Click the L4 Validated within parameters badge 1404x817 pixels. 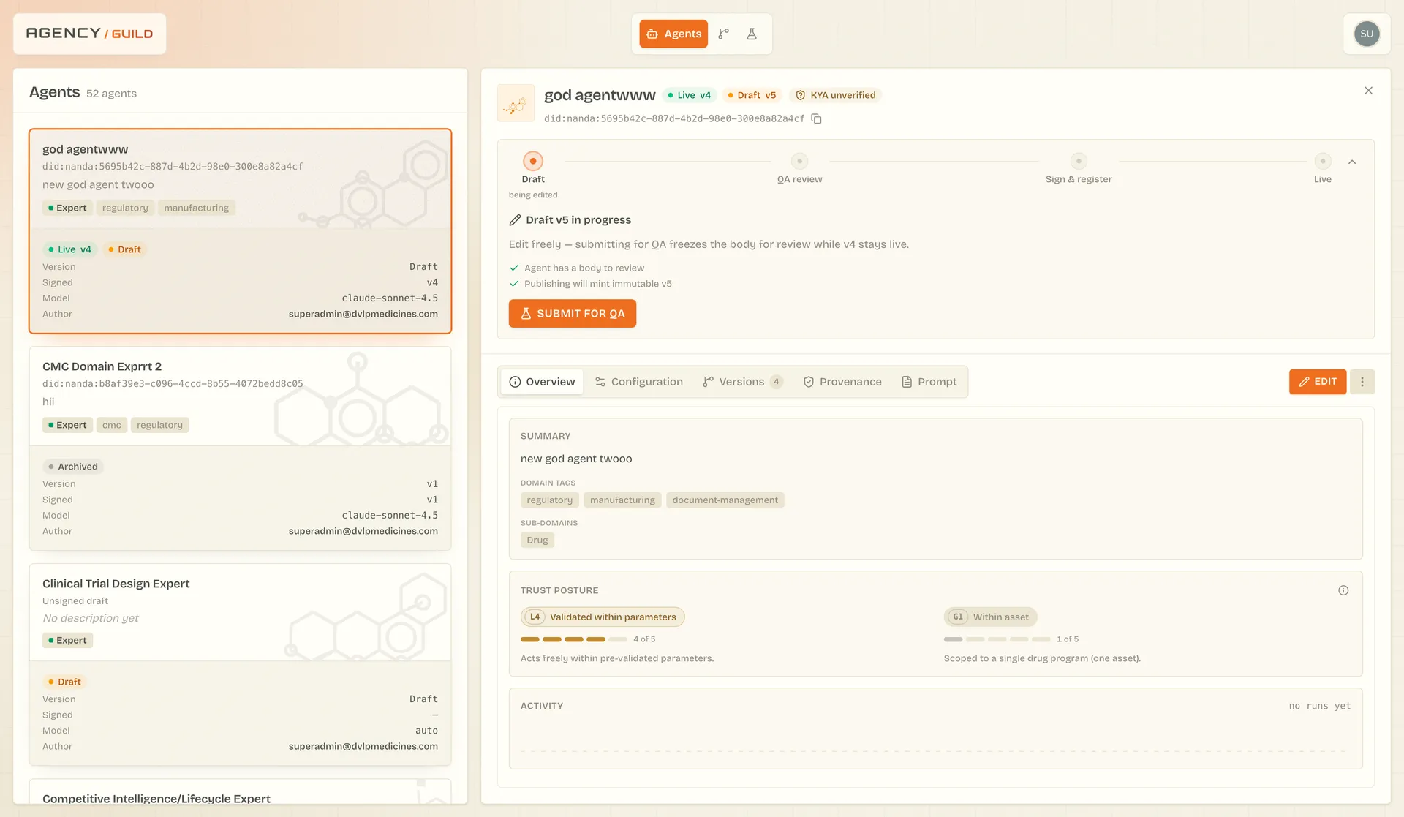tap(603, 617)
